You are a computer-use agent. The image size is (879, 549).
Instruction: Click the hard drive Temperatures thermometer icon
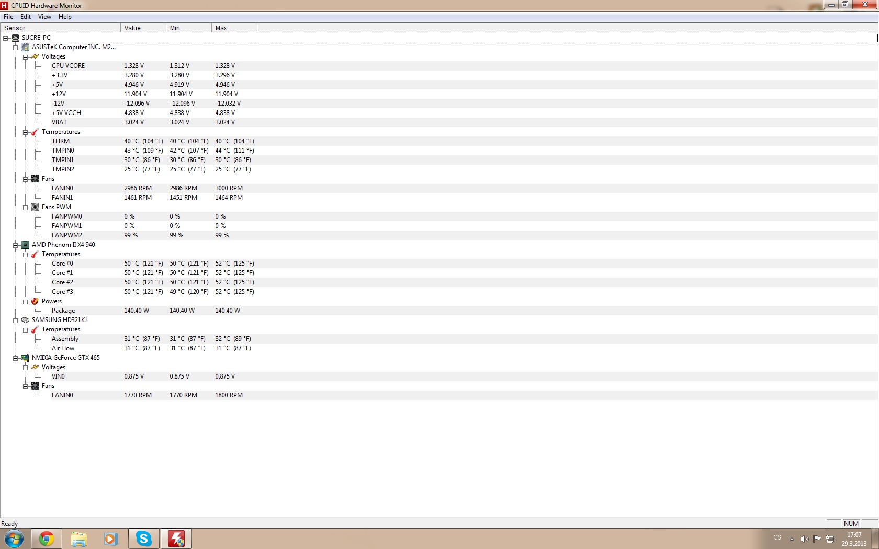click(x=35, y=329)
